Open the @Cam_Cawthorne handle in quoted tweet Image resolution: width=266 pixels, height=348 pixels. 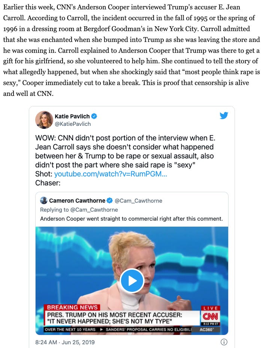pyautogui.click(x=138, y=201)
